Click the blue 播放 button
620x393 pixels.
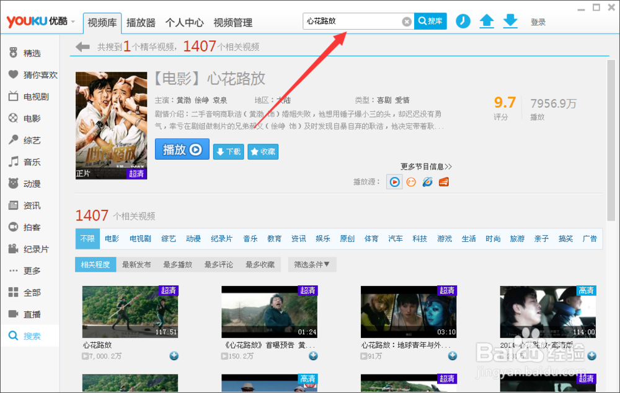tap(182, 150)
